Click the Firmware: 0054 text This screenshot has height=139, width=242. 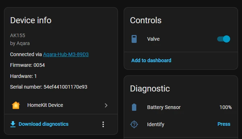tap(27, 65)
